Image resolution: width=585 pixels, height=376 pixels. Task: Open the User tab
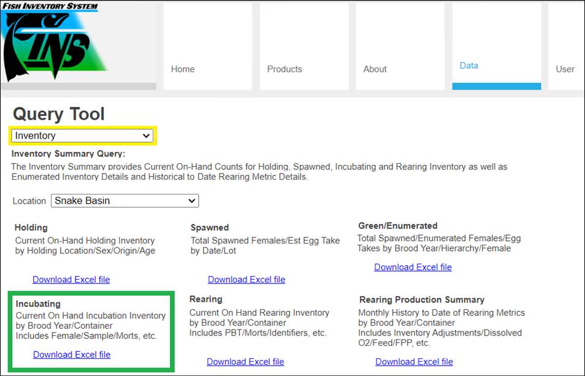565,69
